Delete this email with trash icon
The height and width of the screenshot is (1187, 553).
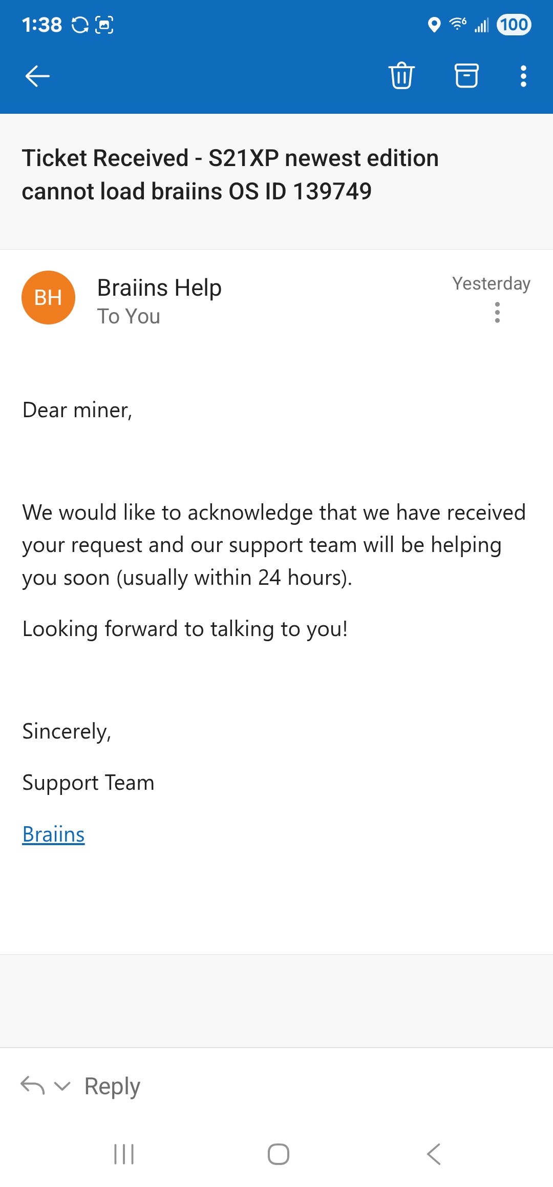click(x=401, y=76)
